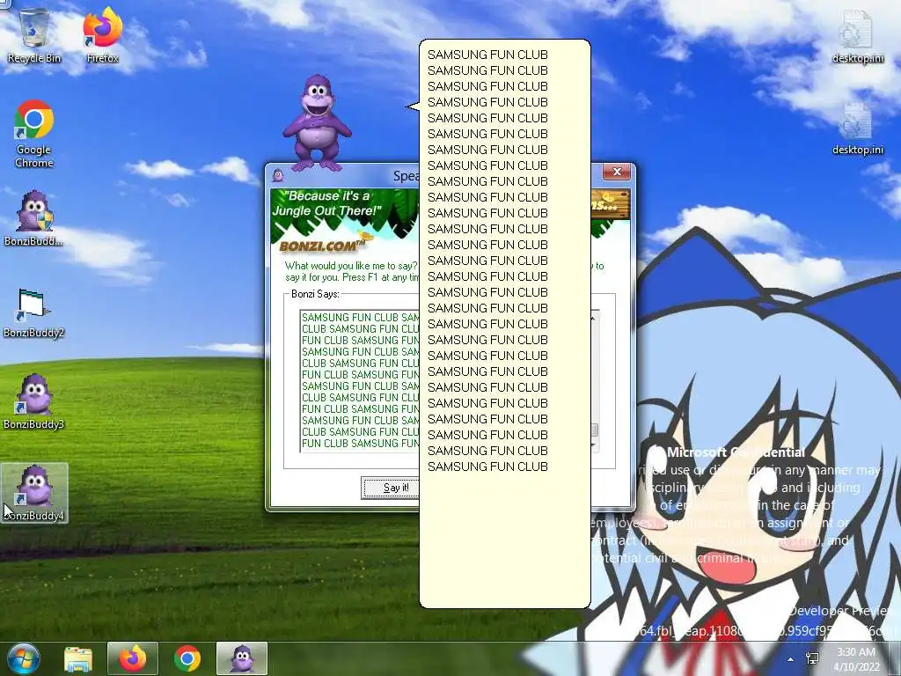Select the BonziBuddy3 desktop shortcut
This screenshot has height=676, width=901.
(34, 401)
